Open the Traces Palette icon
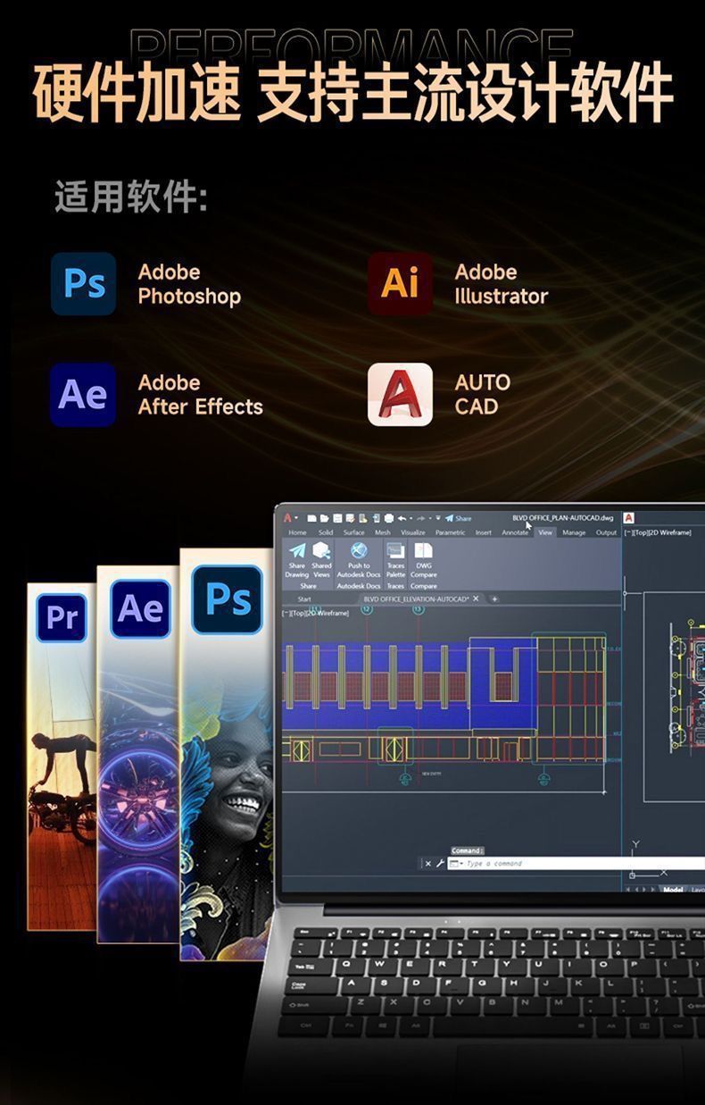The image size is (705, 1105). tap(395, 550)
